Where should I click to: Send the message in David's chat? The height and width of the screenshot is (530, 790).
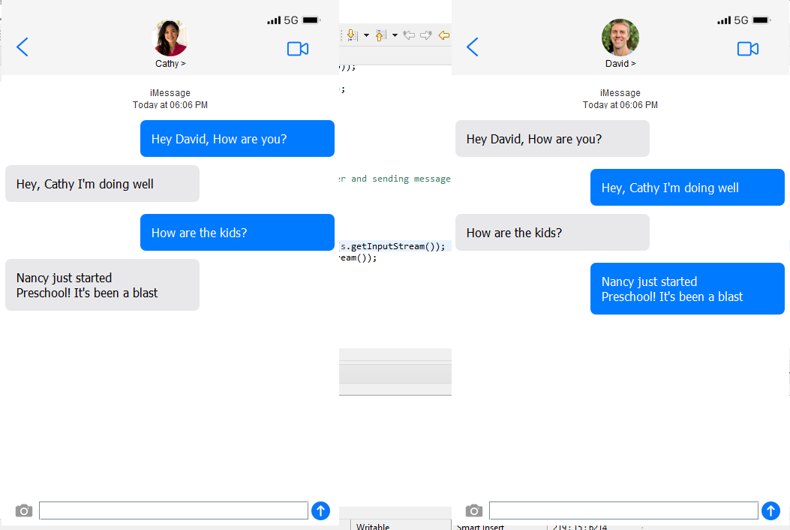(770, 510)
